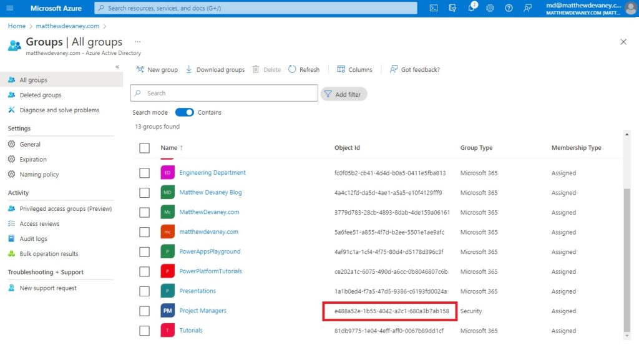The height and width of the screenshot is (355, 639).
Task: Launch Cloud Shell from top bar
Action: (x=434, y=8)
